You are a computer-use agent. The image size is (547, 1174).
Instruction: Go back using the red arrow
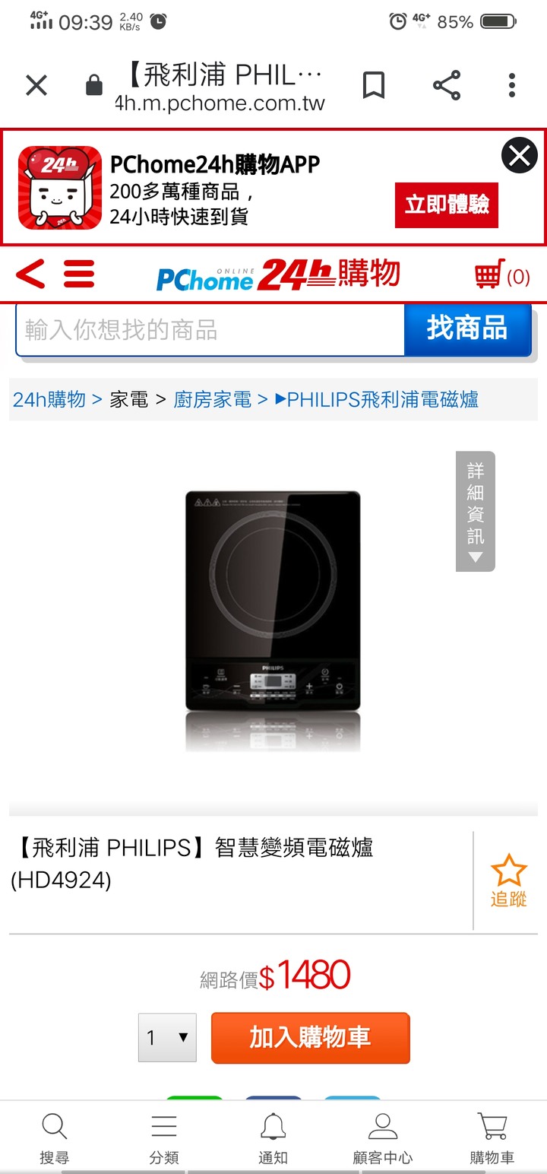click(x=30, y=274)
